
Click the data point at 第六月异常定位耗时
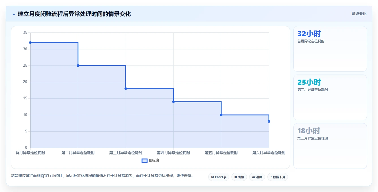click(x=269, y=121)
